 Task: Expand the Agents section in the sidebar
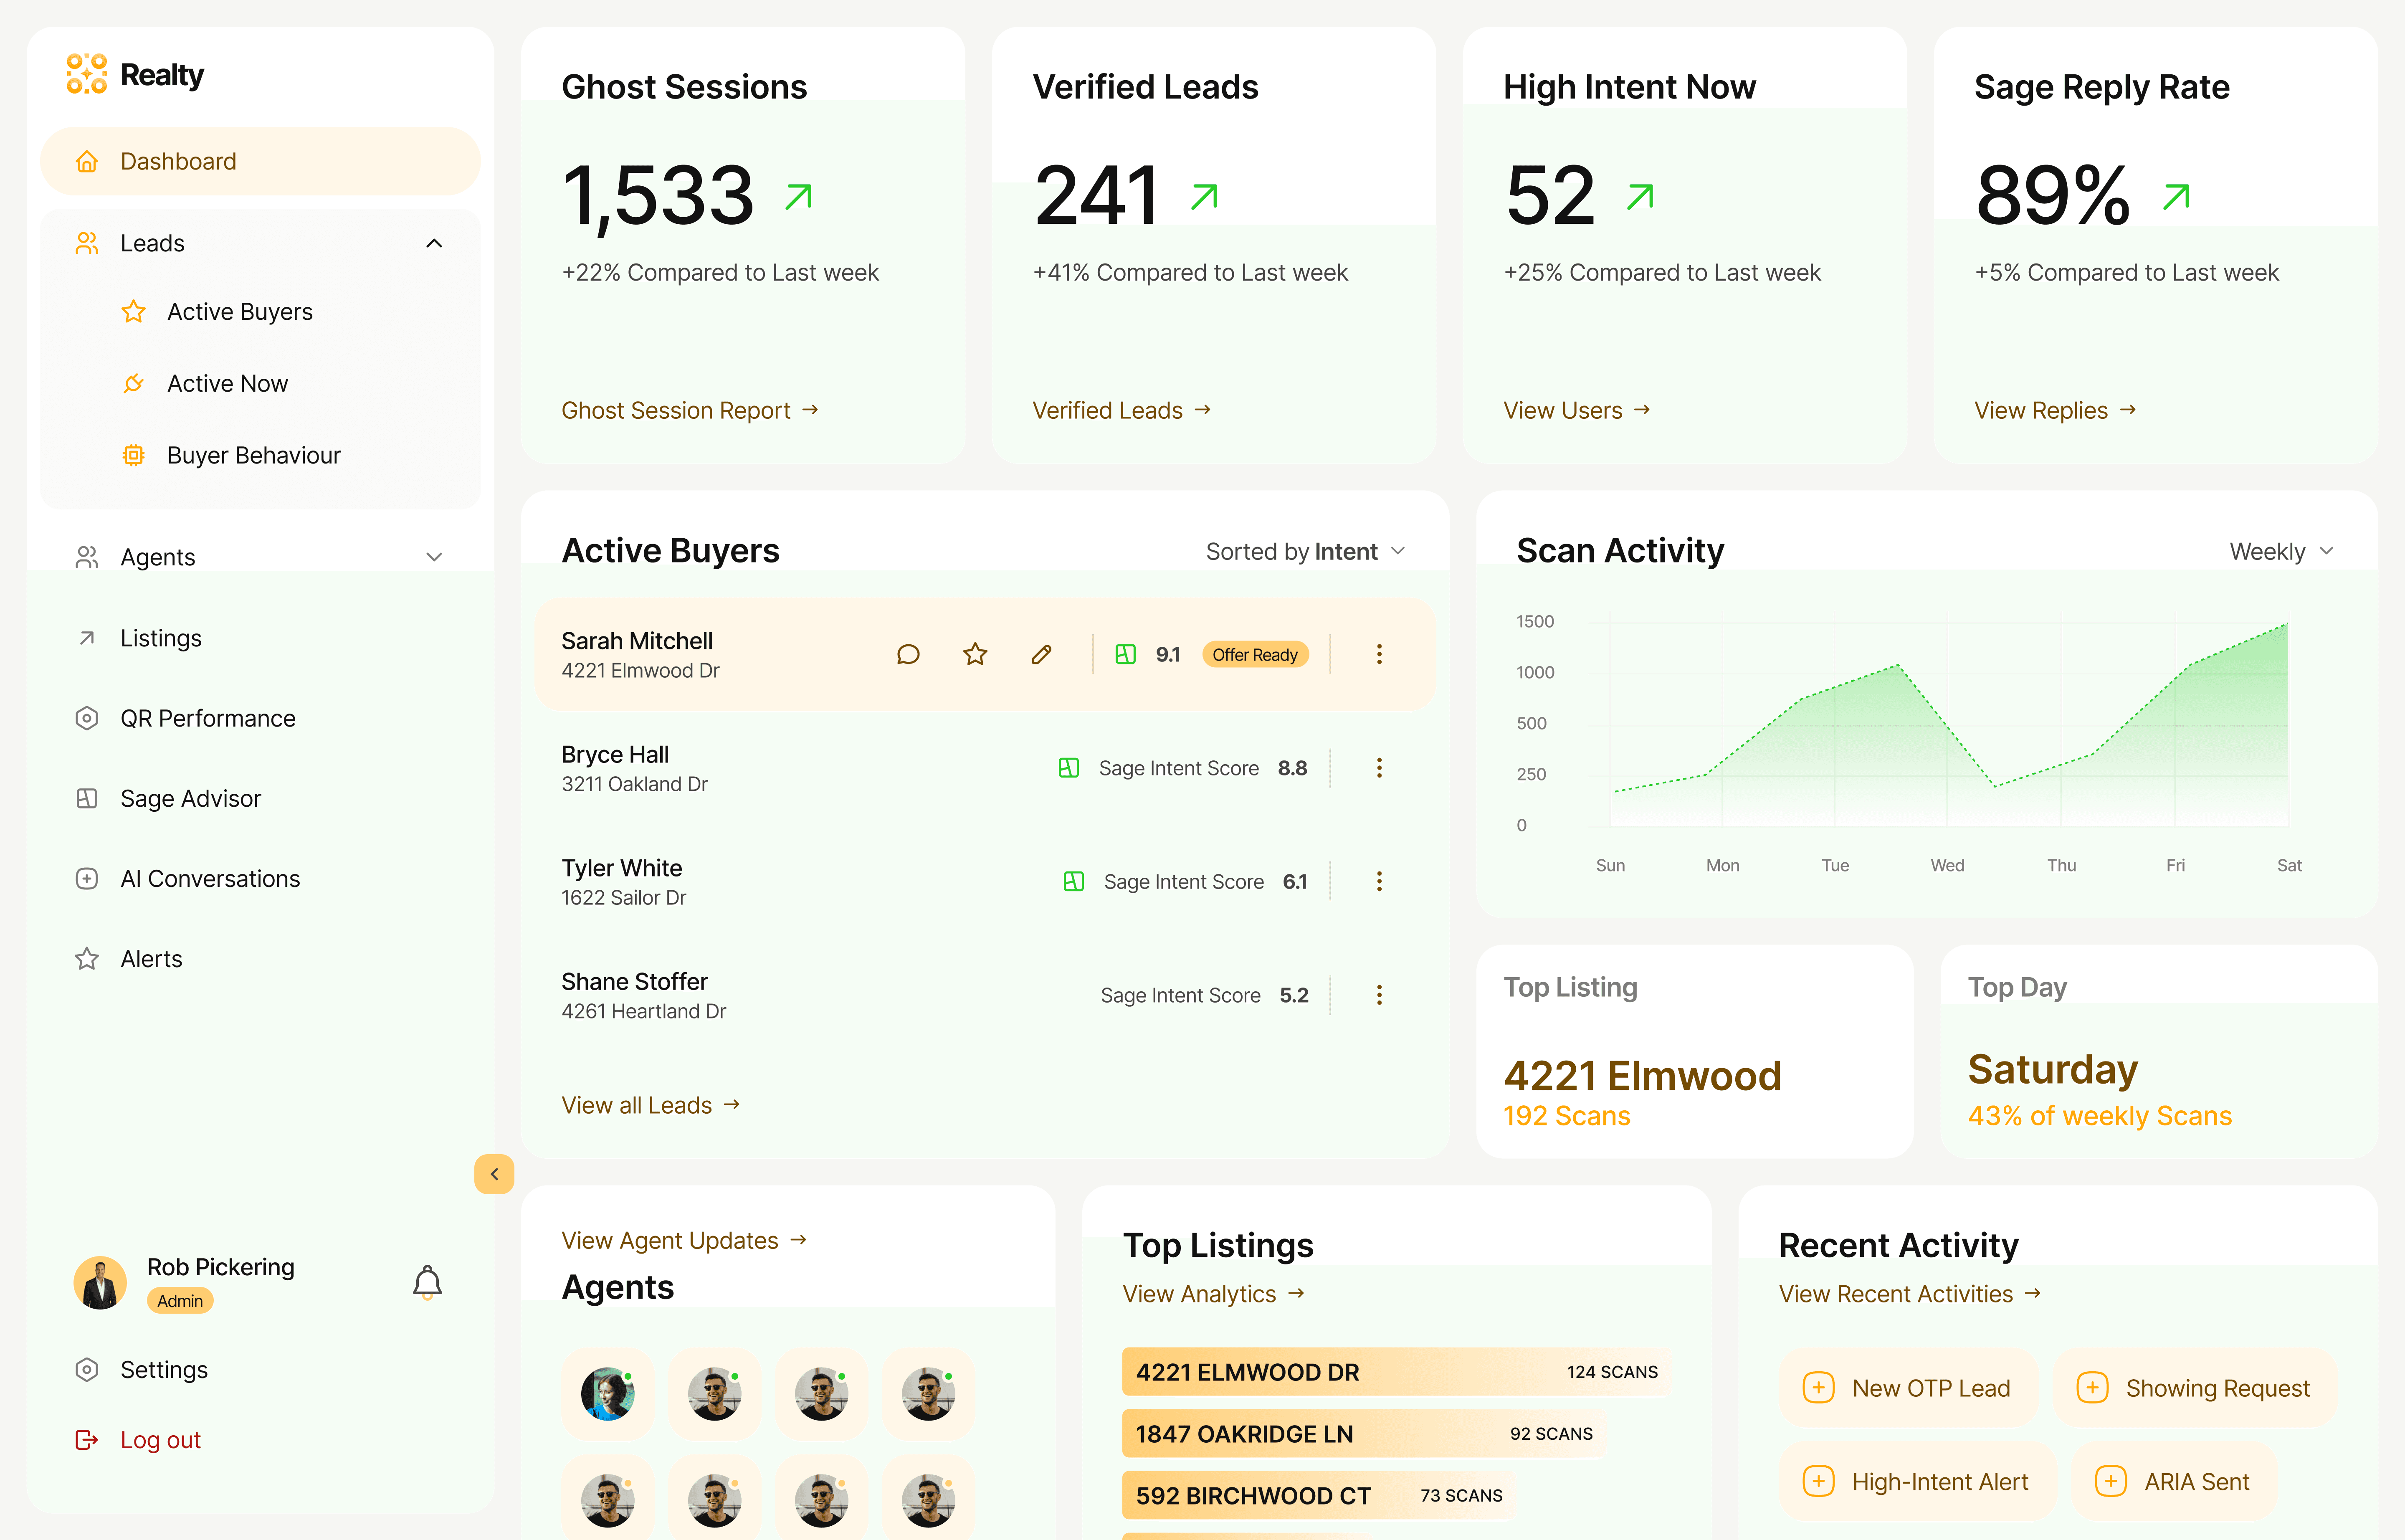(433, 556)
